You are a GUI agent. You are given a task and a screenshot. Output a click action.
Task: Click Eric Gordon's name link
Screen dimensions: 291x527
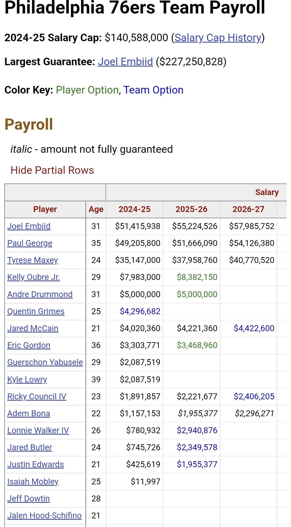(29, 345)
